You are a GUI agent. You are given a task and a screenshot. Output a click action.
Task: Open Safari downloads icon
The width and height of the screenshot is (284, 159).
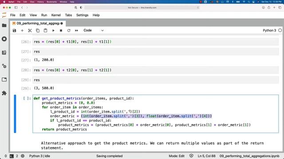tap(263, 8)
